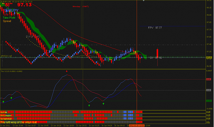Click the "13 FIM" indicator row label

(x=4, y=112)
